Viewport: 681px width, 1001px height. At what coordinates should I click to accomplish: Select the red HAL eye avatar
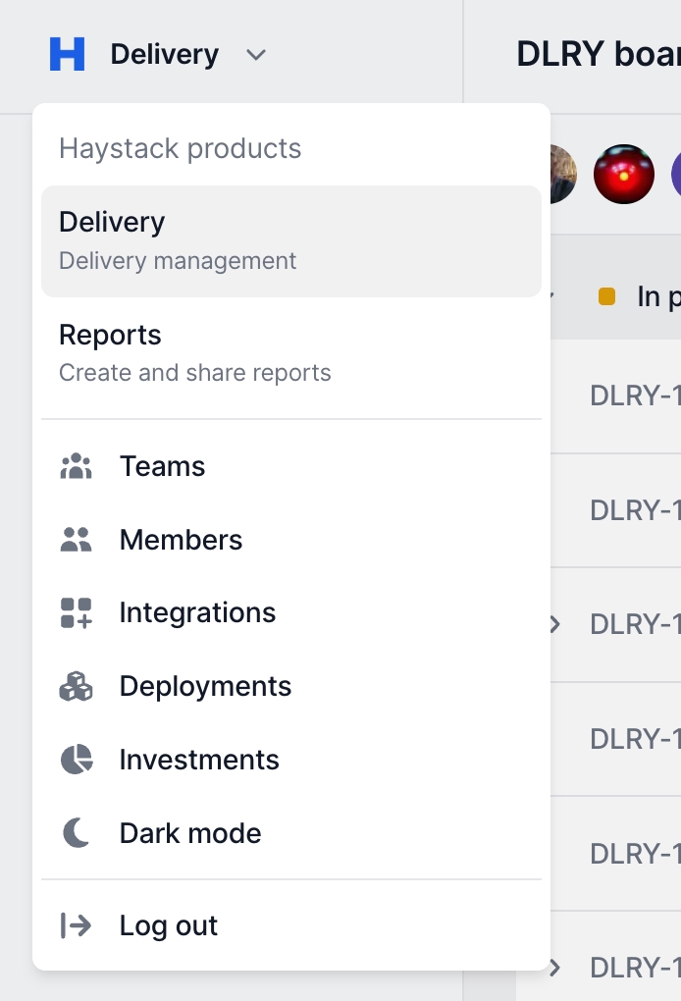[623, 174]
